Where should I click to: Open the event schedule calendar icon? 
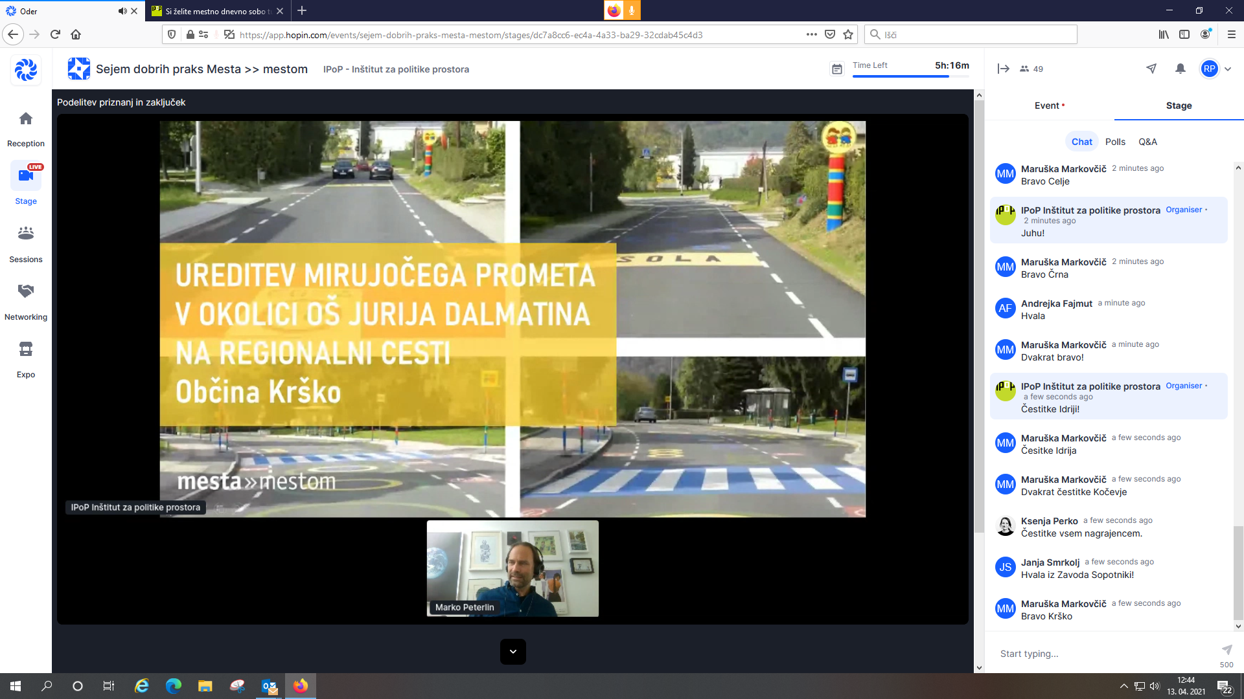pyautogui.click(x=837, y=69)
